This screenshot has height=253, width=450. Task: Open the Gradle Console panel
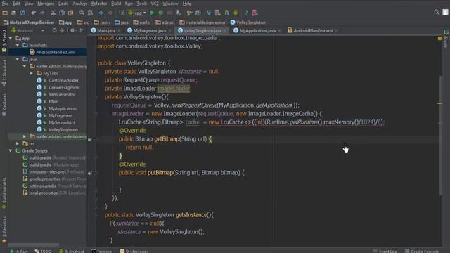tap(422, 251)
